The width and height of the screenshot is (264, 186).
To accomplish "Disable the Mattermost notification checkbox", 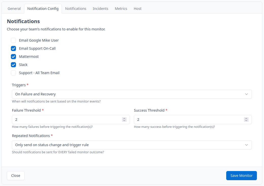I will click(13, 57).
